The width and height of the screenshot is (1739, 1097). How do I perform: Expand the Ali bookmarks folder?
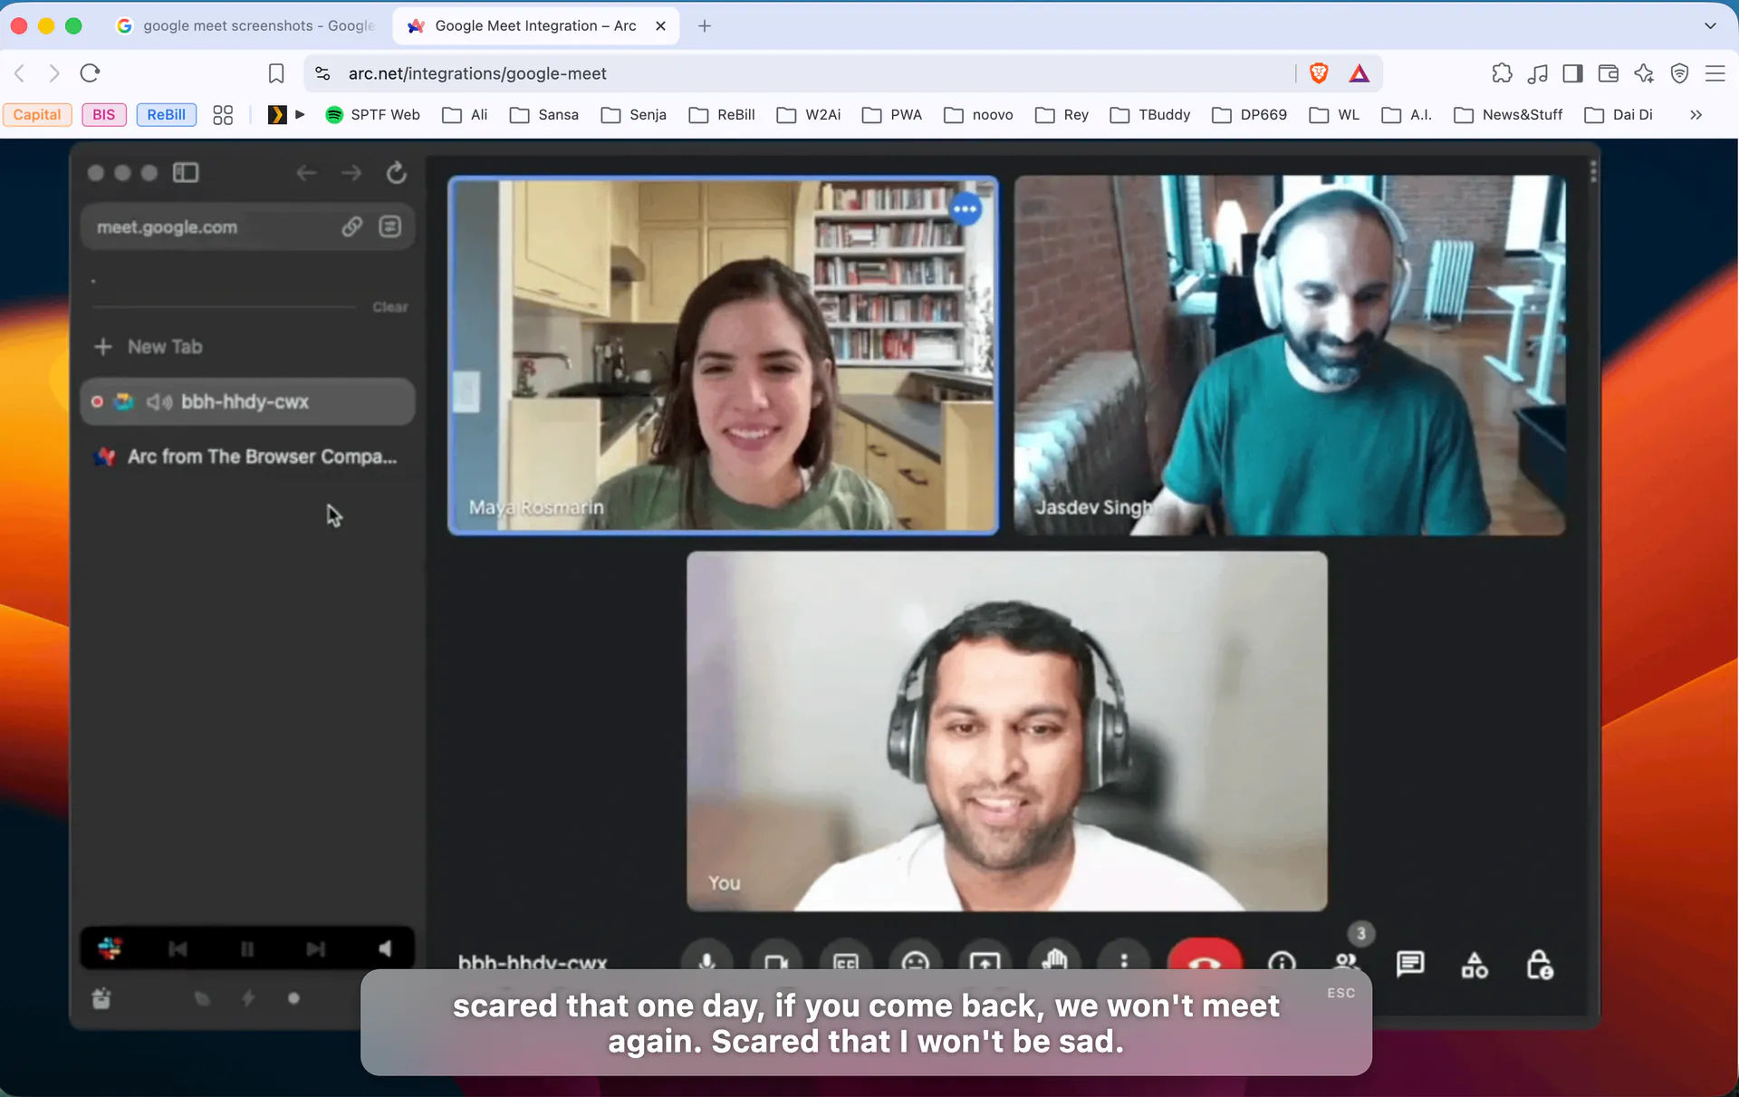pos(465,115)
